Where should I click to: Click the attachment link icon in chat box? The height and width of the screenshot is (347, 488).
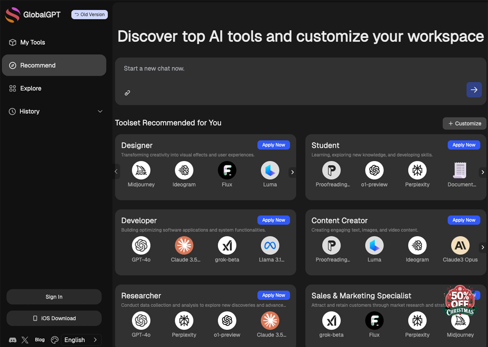click(x=127, y=93)
